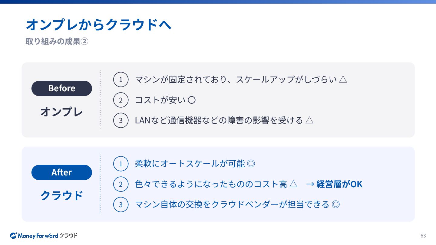Click circled number 3 in After section
Viewport: 436px width, 245px height.
pos(121,204)
